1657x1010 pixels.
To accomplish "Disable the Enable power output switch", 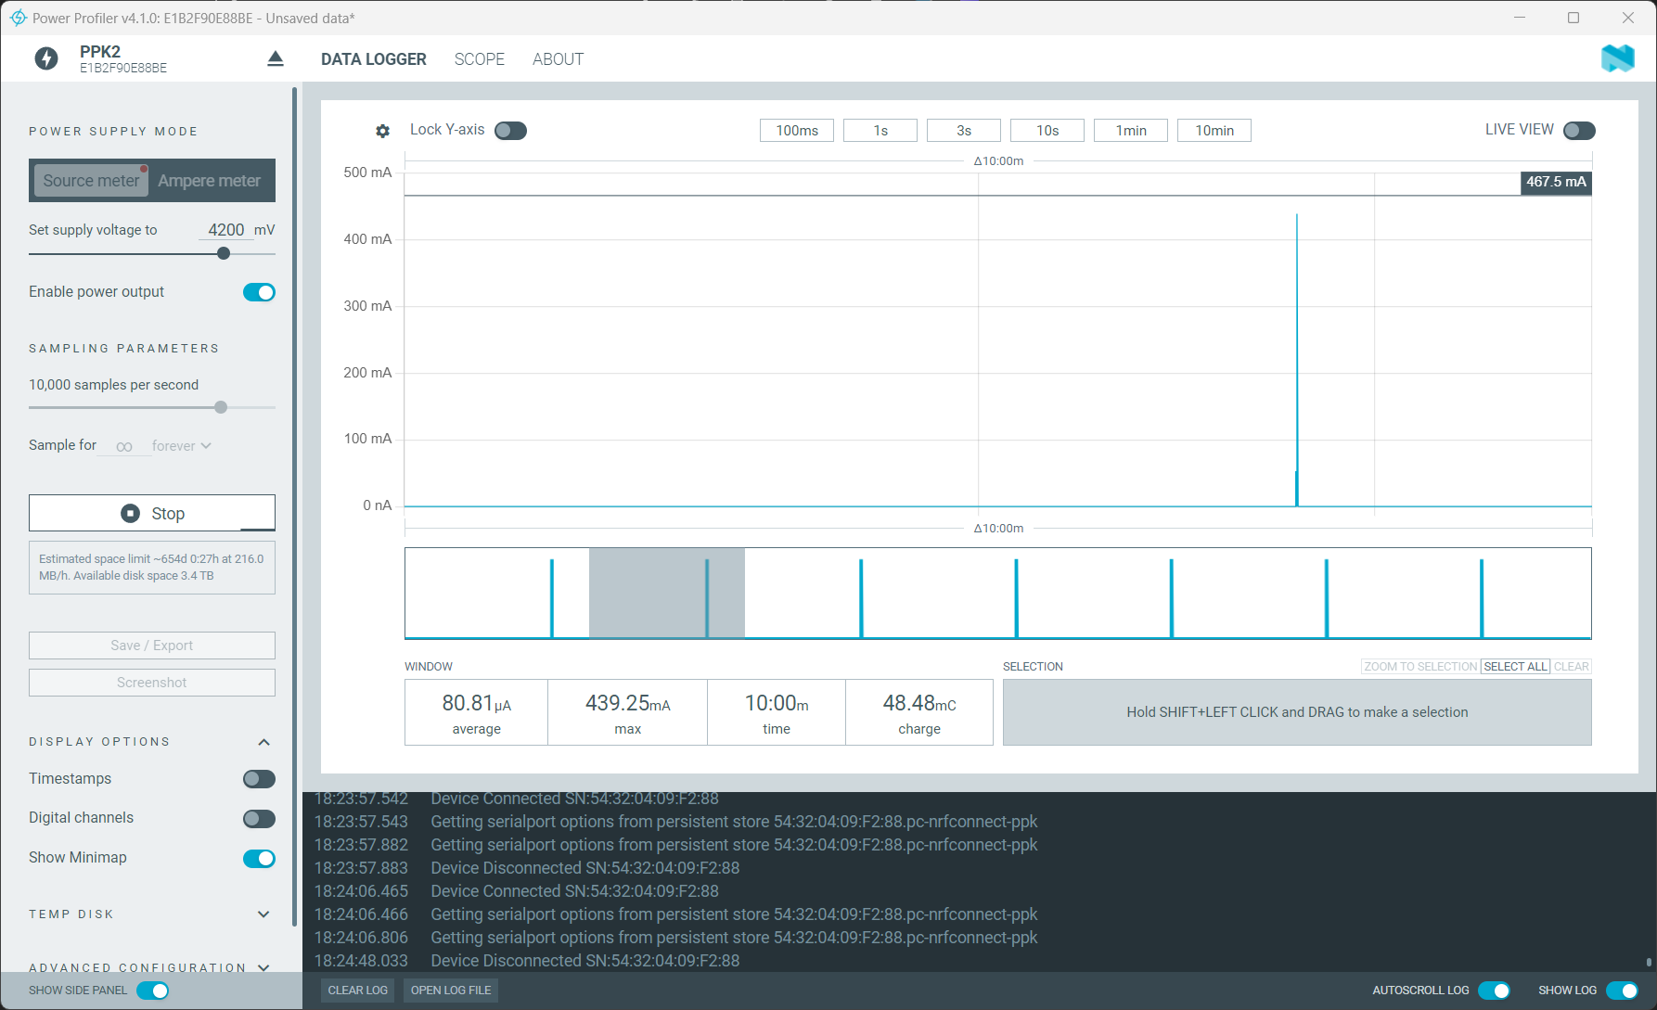I will [x=259, y=292].
